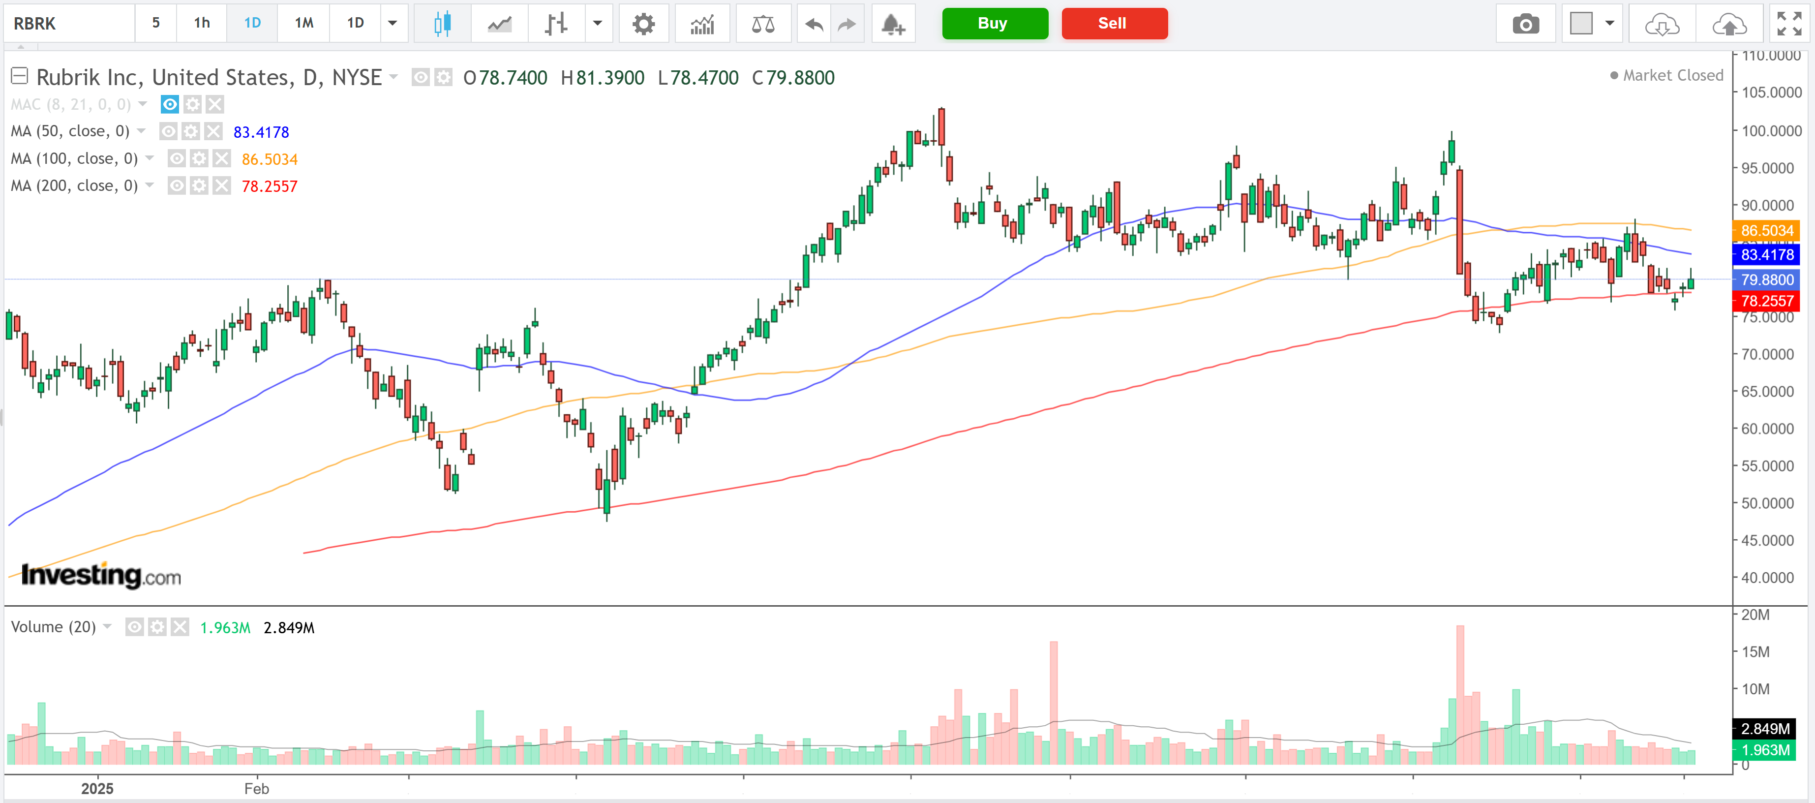Expand the bar style dropdown arrow
Viewport: 1815px width, 803px height.
(597, 23)
